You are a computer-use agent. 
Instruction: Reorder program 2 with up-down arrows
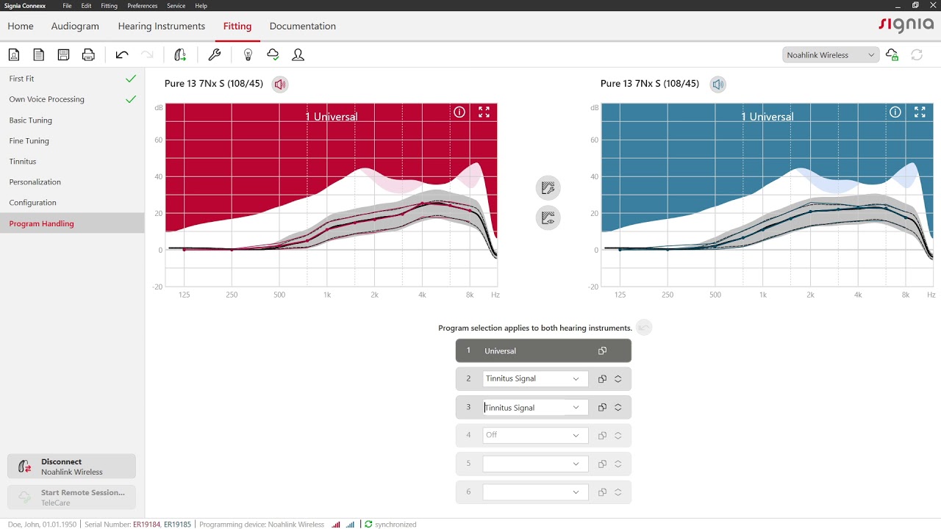tap(618, 379)
